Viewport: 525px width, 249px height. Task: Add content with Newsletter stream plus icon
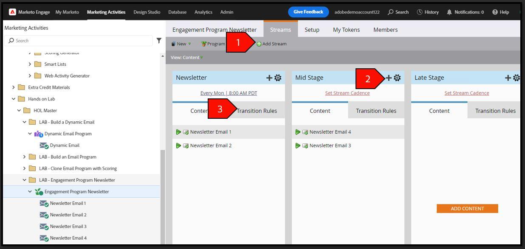269,78
